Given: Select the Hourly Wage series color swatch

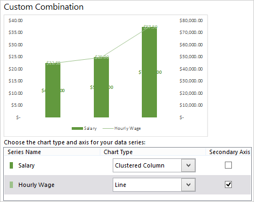Looking at the screenshot, I should (x=11, y=185).
